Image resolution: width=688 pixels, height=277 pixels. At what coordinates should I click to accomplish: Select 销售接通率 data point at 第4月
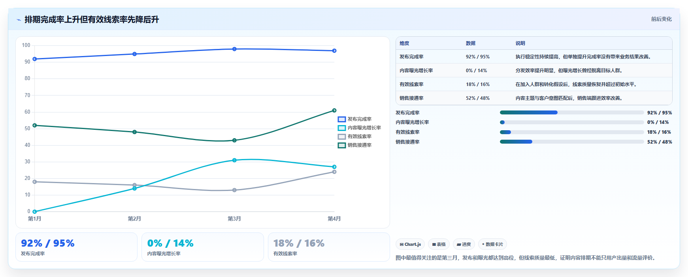pyautogui.click(x=334, y=110)
